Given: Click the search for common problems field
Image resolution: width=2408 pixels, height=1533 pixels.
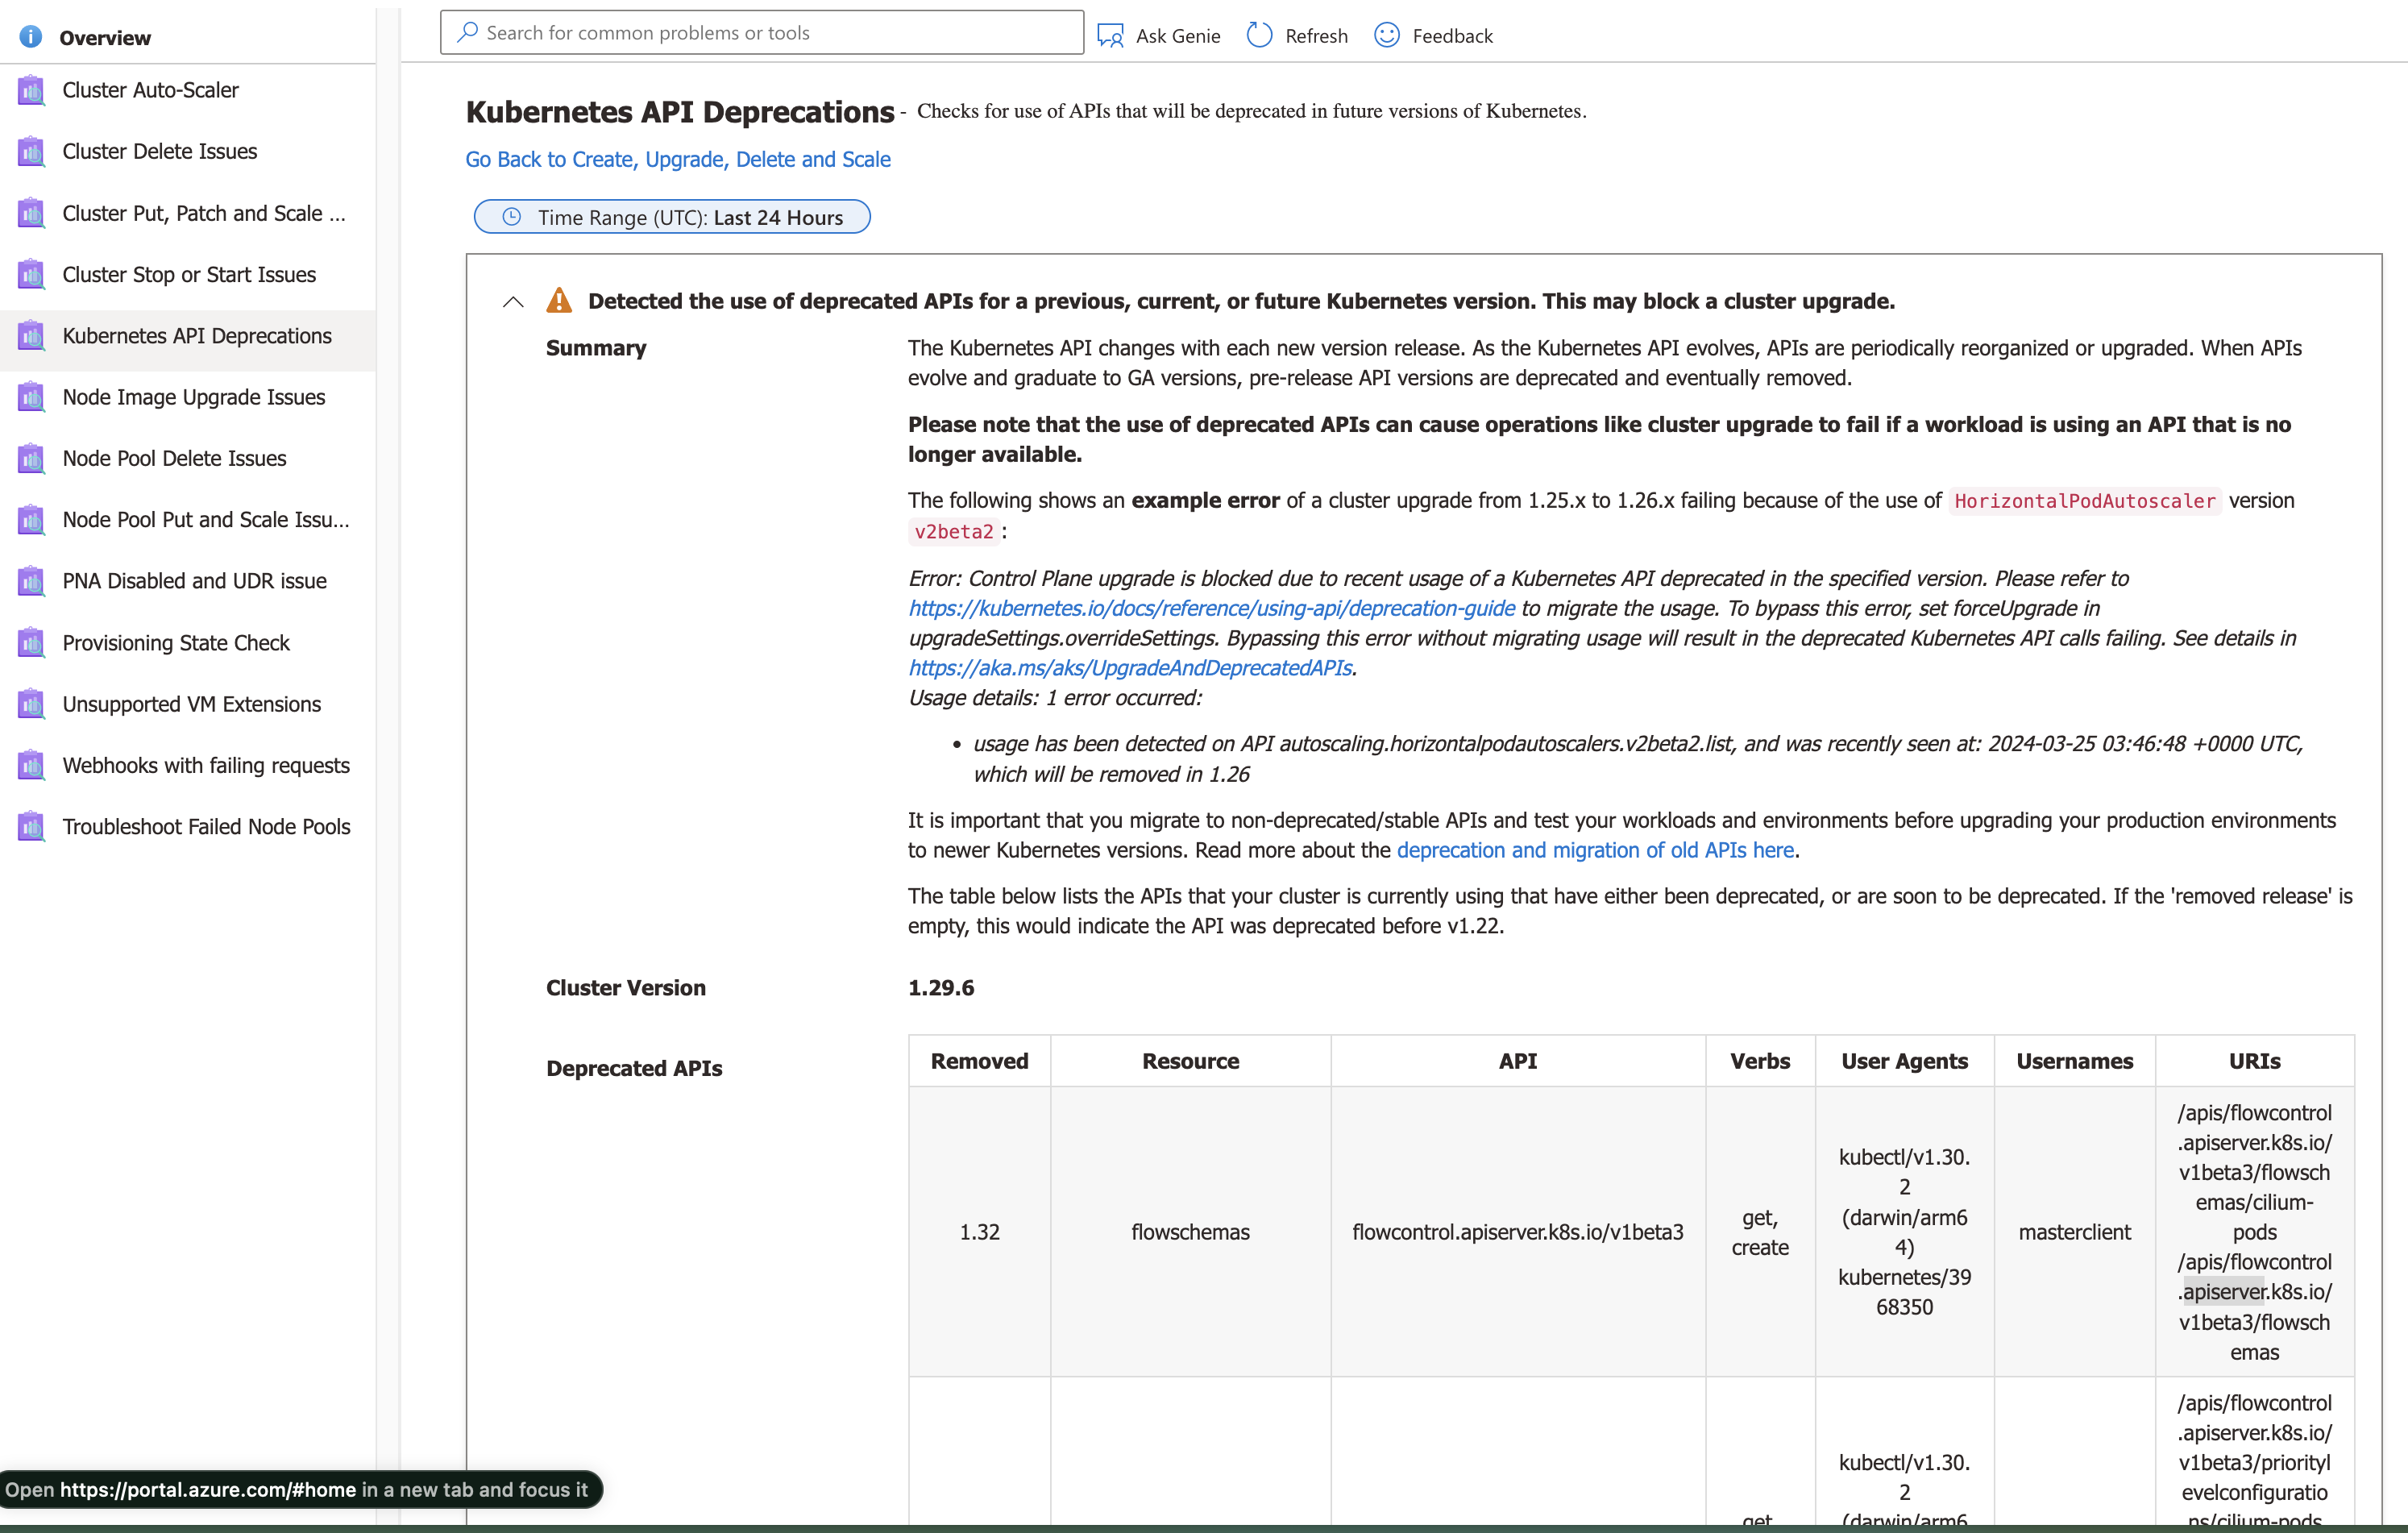Looking at the screenshot, I should pyautogui.click(x=760, y=31).
